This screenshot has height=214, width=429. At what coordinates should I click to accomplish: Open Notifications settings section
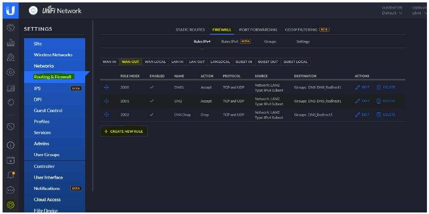(55, 188)
